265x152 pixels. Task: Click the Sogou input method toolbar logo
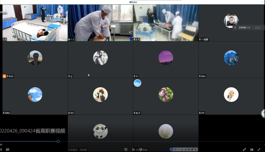click(x=171, y=149)
